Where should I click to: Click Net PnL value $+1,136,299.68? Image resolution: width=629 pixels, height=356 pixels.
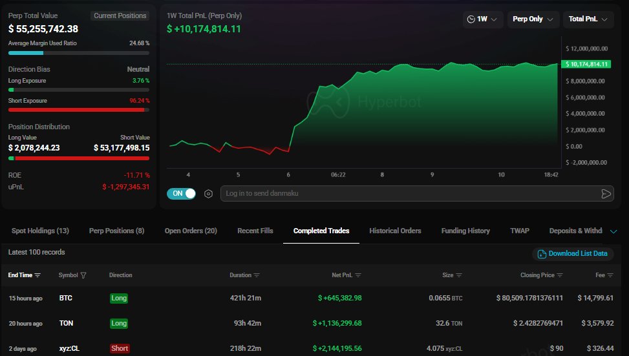pos(337,324)
